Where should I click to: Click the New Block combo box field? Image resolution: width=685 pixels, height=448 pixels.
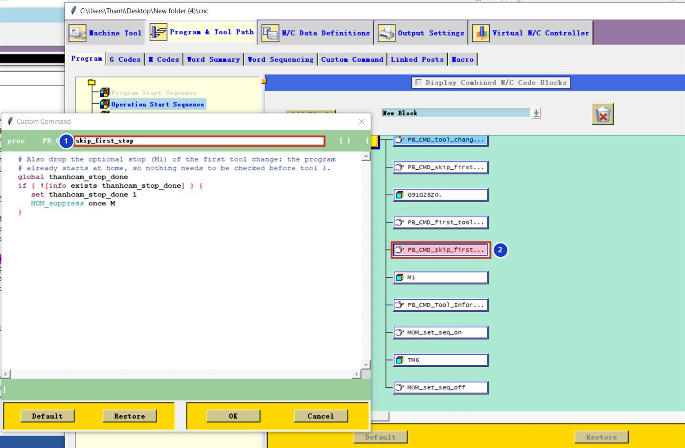pyautogui.click(x=456, y=113)
